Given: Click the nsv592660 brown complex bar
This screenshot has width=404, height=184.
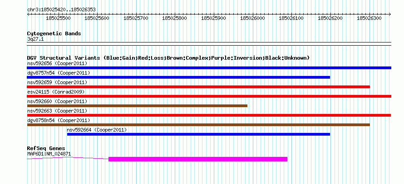Looking at the screenshot, I should (137, 106).
